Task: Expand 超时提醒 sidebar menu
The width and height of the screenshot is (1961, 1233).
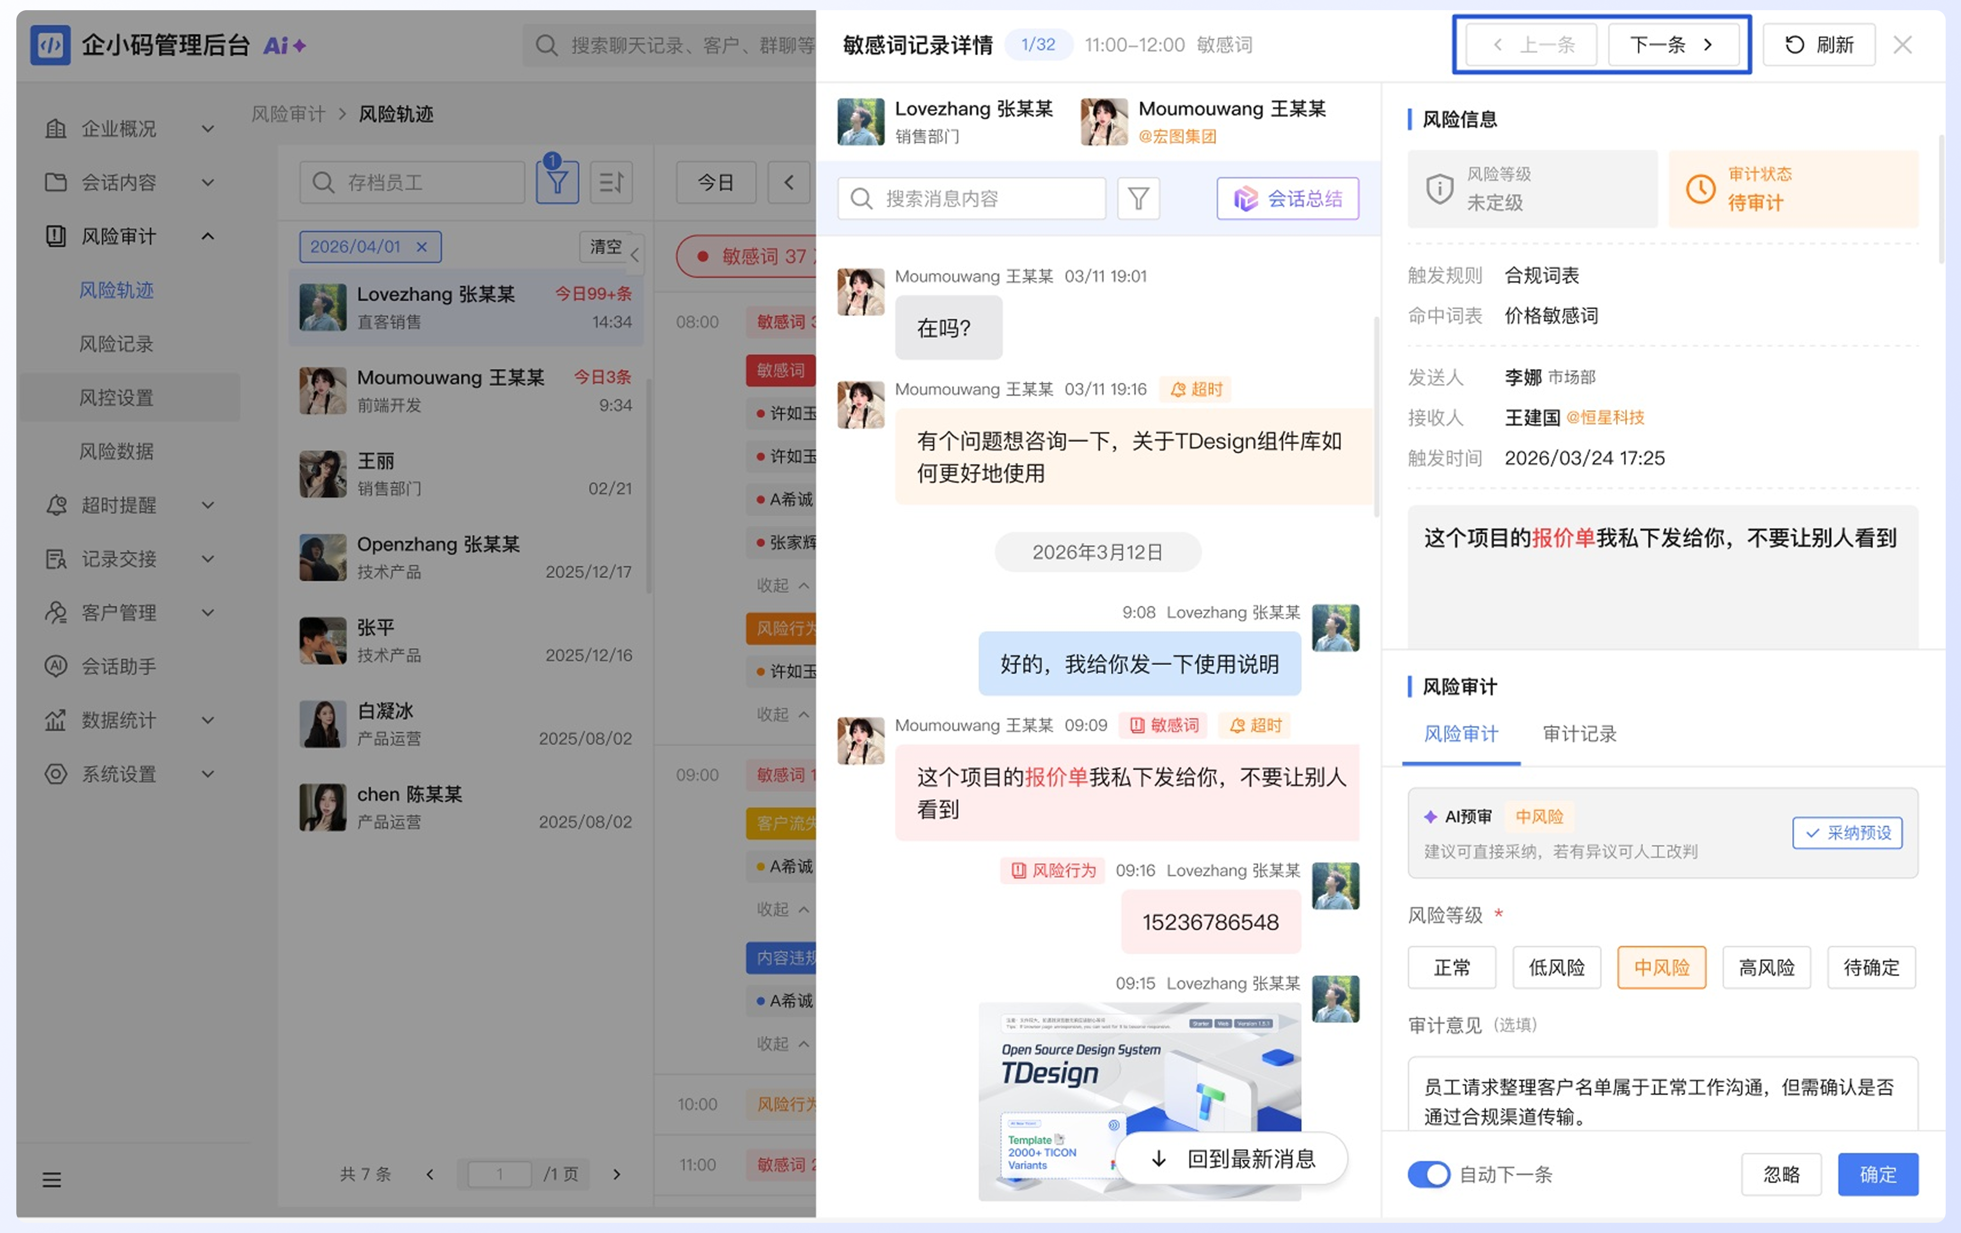Action: tap(130, 505)
